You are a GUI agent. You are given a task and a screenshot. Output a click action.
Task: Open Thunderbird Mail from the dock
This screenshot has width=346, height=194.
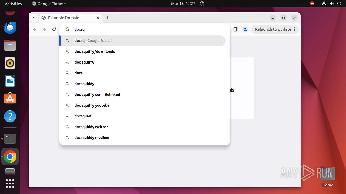point(10,27)
